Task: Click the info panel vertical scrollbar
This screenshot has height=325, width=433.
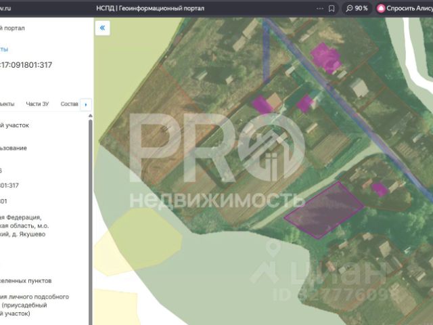Action: pos(90,221)
